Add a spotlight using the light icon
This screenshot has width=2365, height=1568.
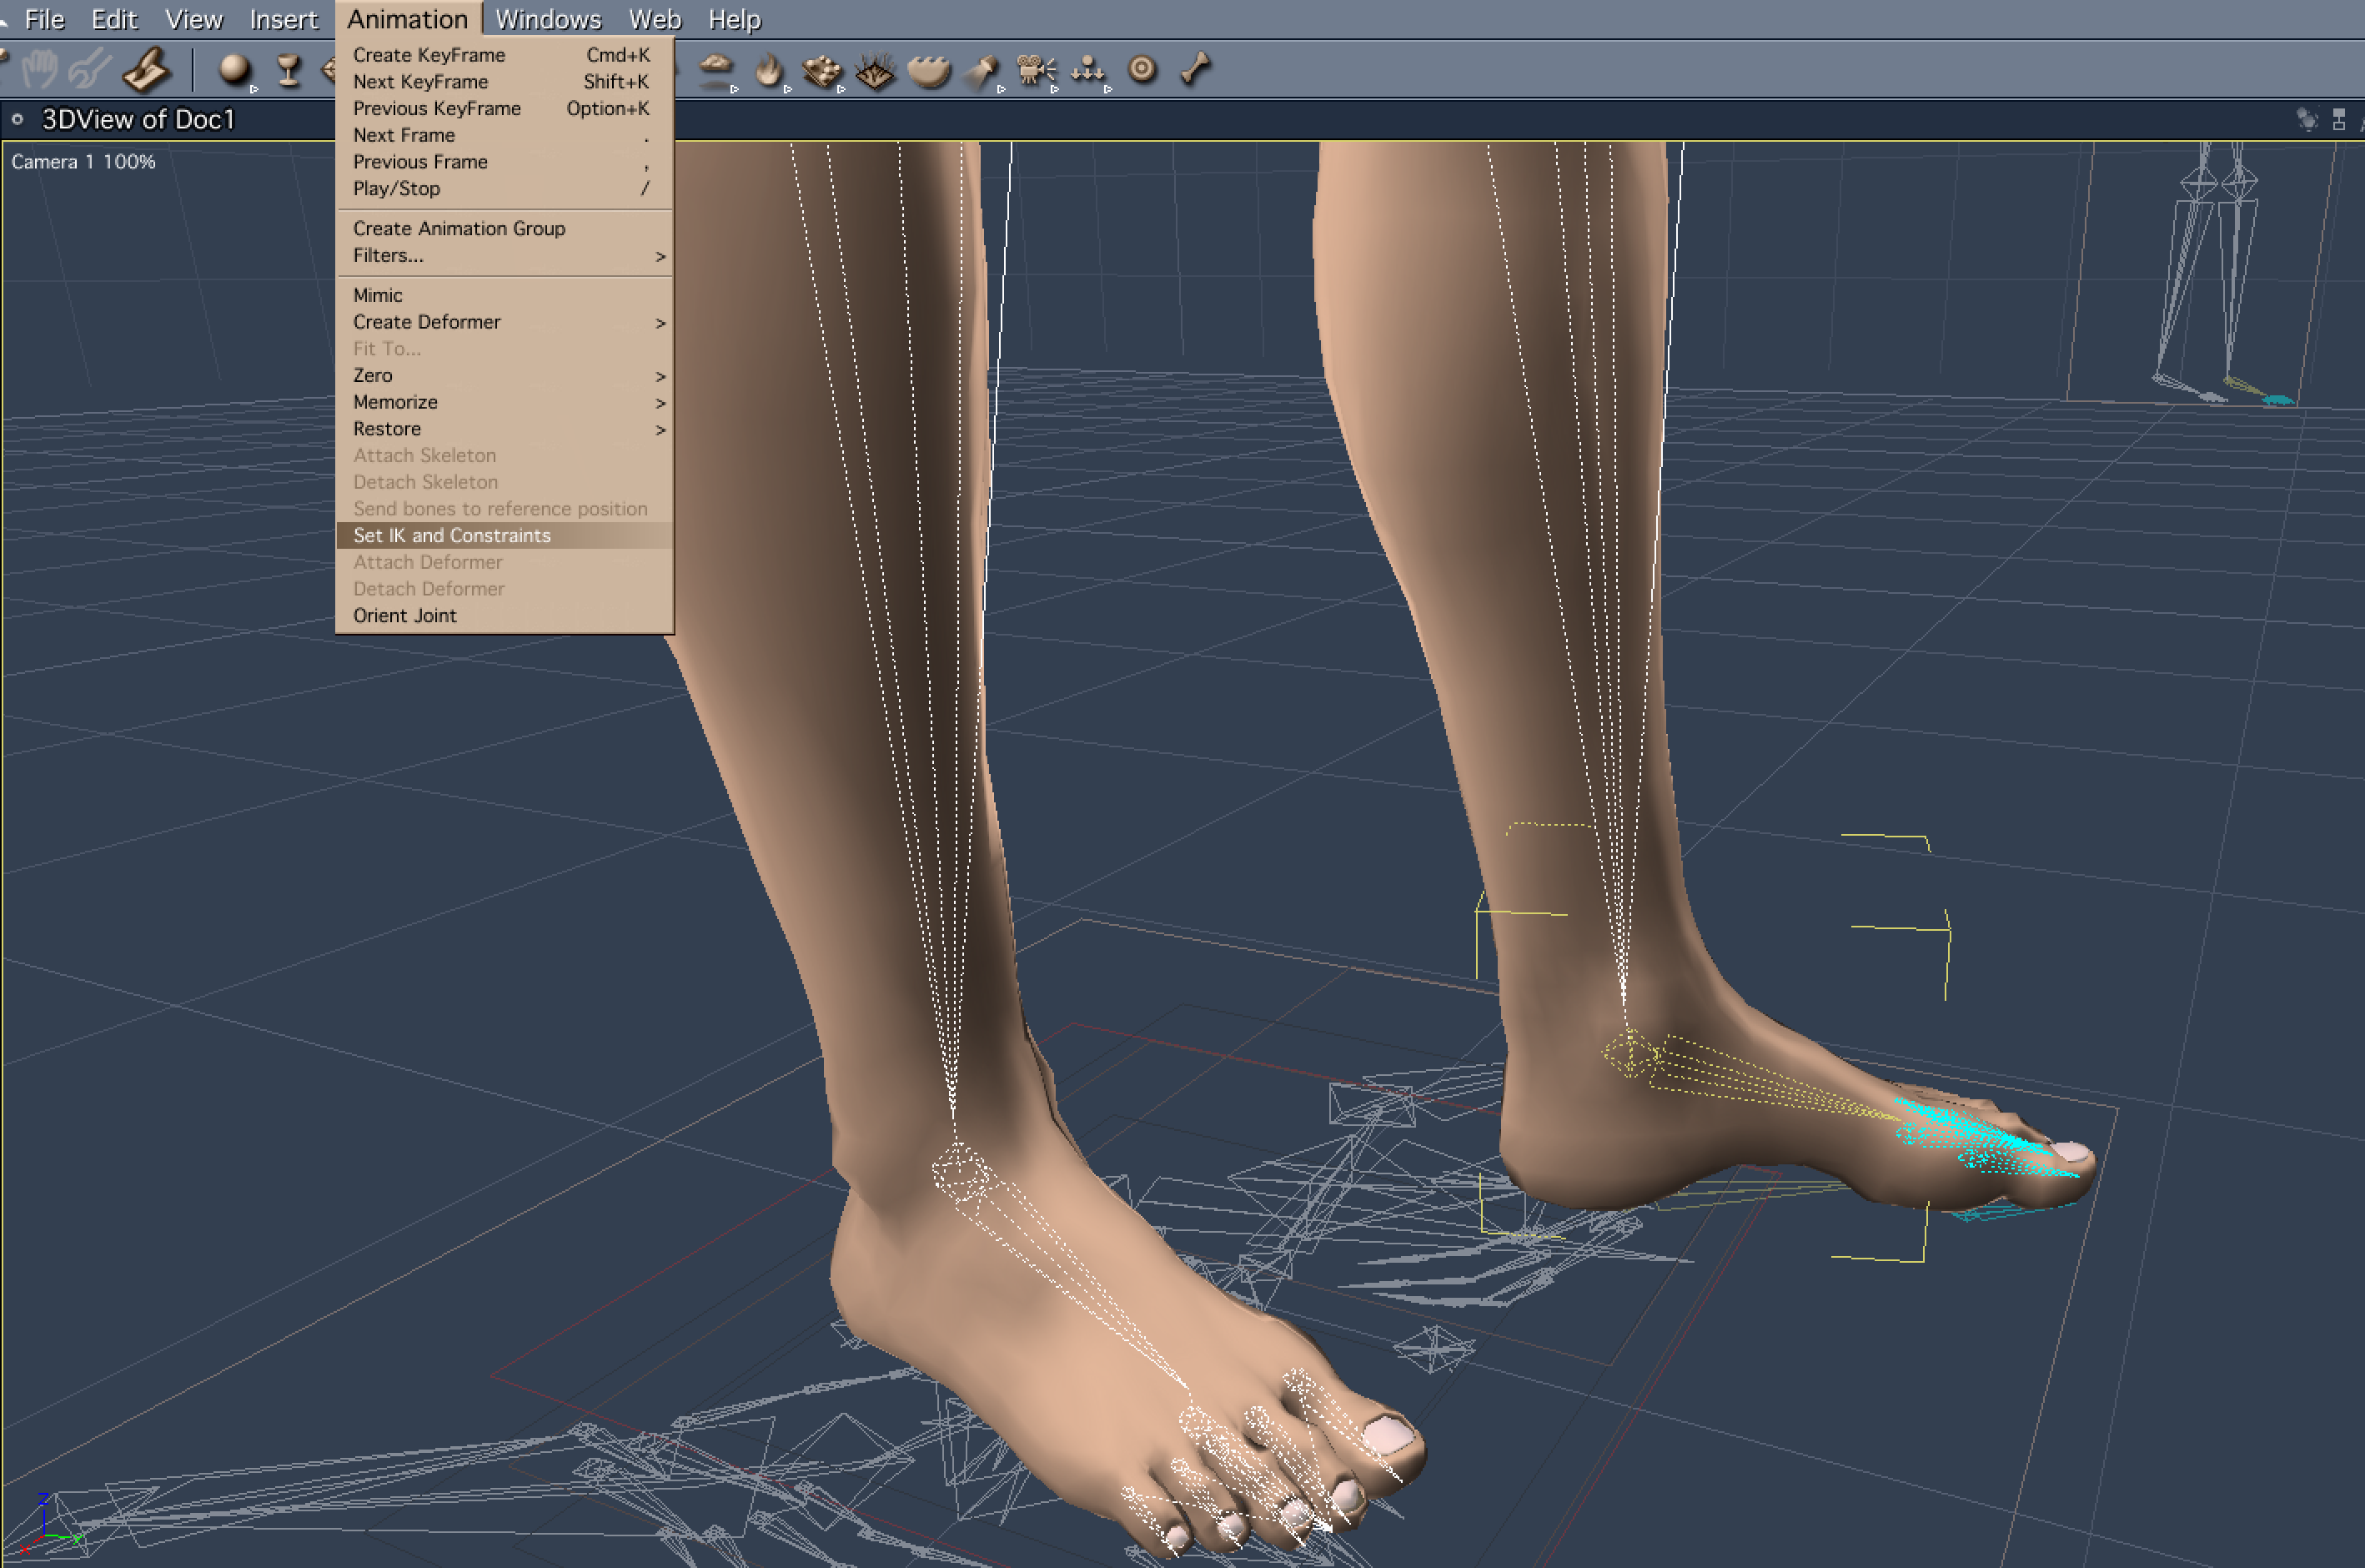pyautogui.click(x=982, y=70)
